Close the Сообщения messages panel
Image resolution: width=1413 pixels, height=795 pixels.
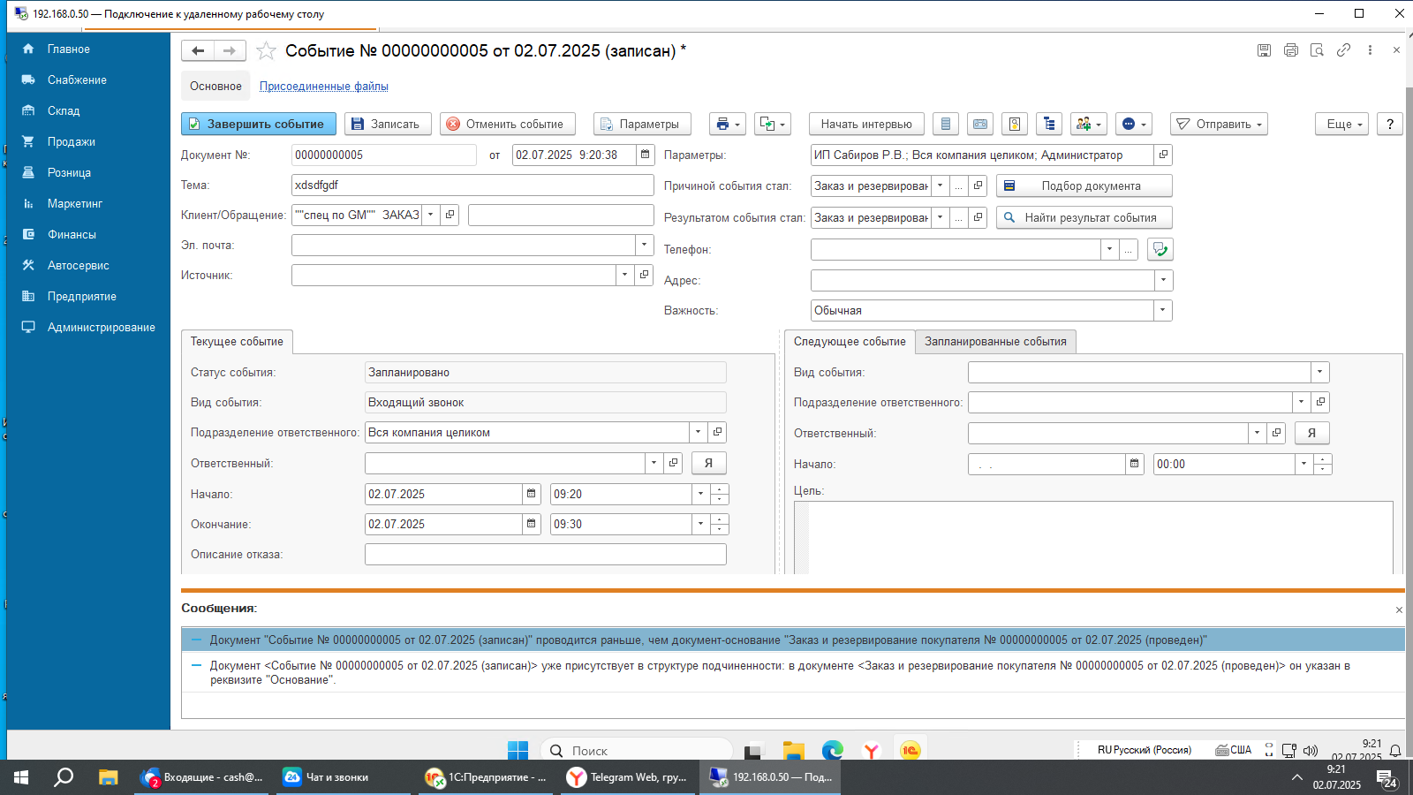point(1399,609)
